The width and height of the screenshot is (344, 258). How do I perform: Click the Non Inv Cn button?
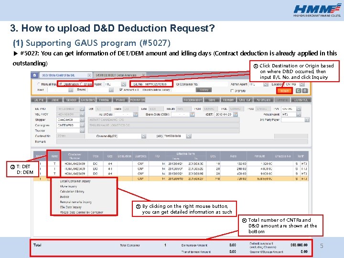click(x=138, y=100)
